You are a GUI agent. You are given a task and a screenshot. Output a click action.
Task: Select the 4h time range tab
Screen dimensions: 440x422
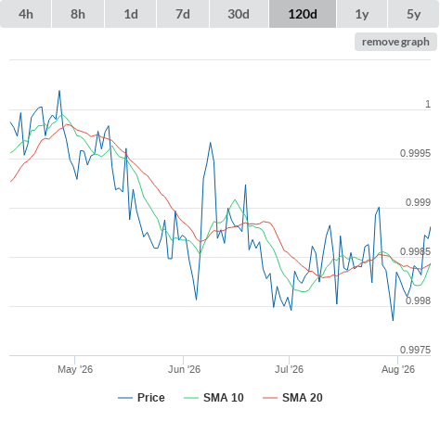coord(26,14)
